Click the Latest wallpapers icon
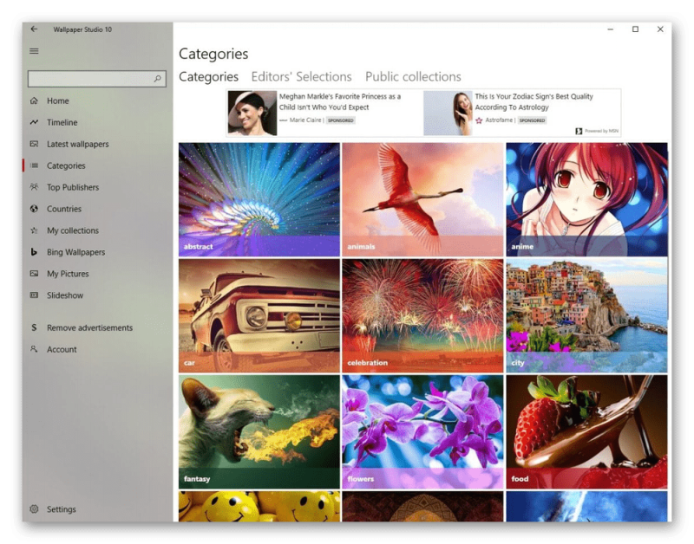The width and height of the screenshot is (694, 544). 34,144
